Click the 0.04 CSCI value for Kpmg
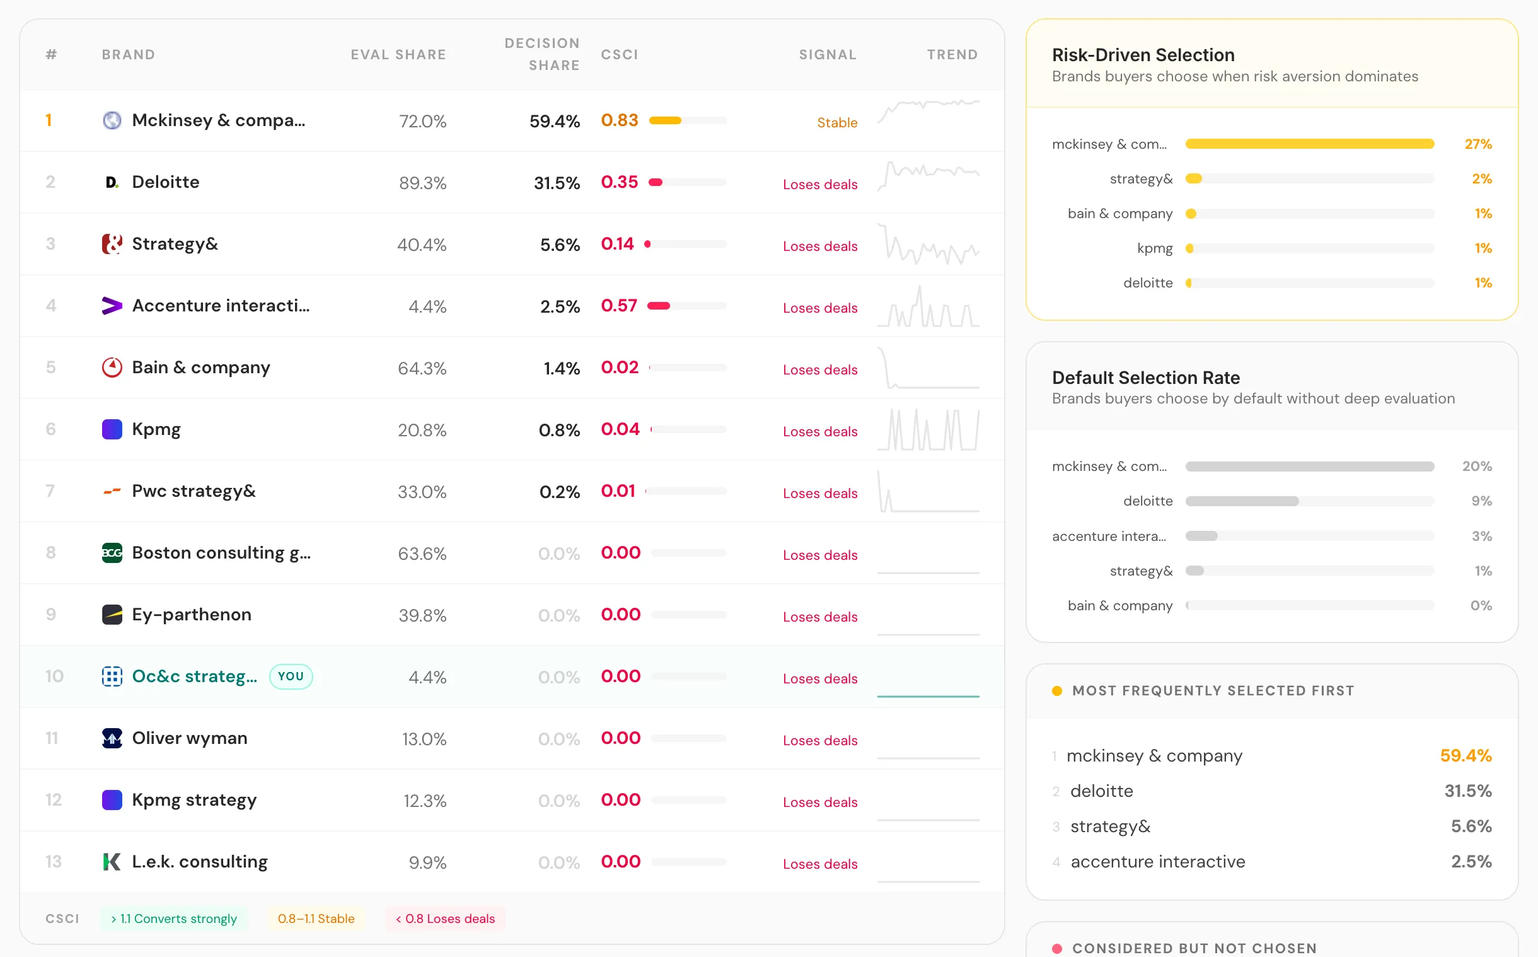 coord(620,429)
